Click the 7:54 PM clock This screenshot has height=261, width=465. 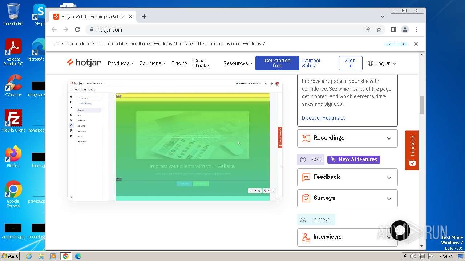446,256
